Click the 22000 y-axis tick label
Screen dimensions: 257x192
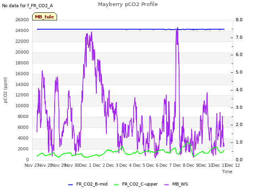[22, 41]
